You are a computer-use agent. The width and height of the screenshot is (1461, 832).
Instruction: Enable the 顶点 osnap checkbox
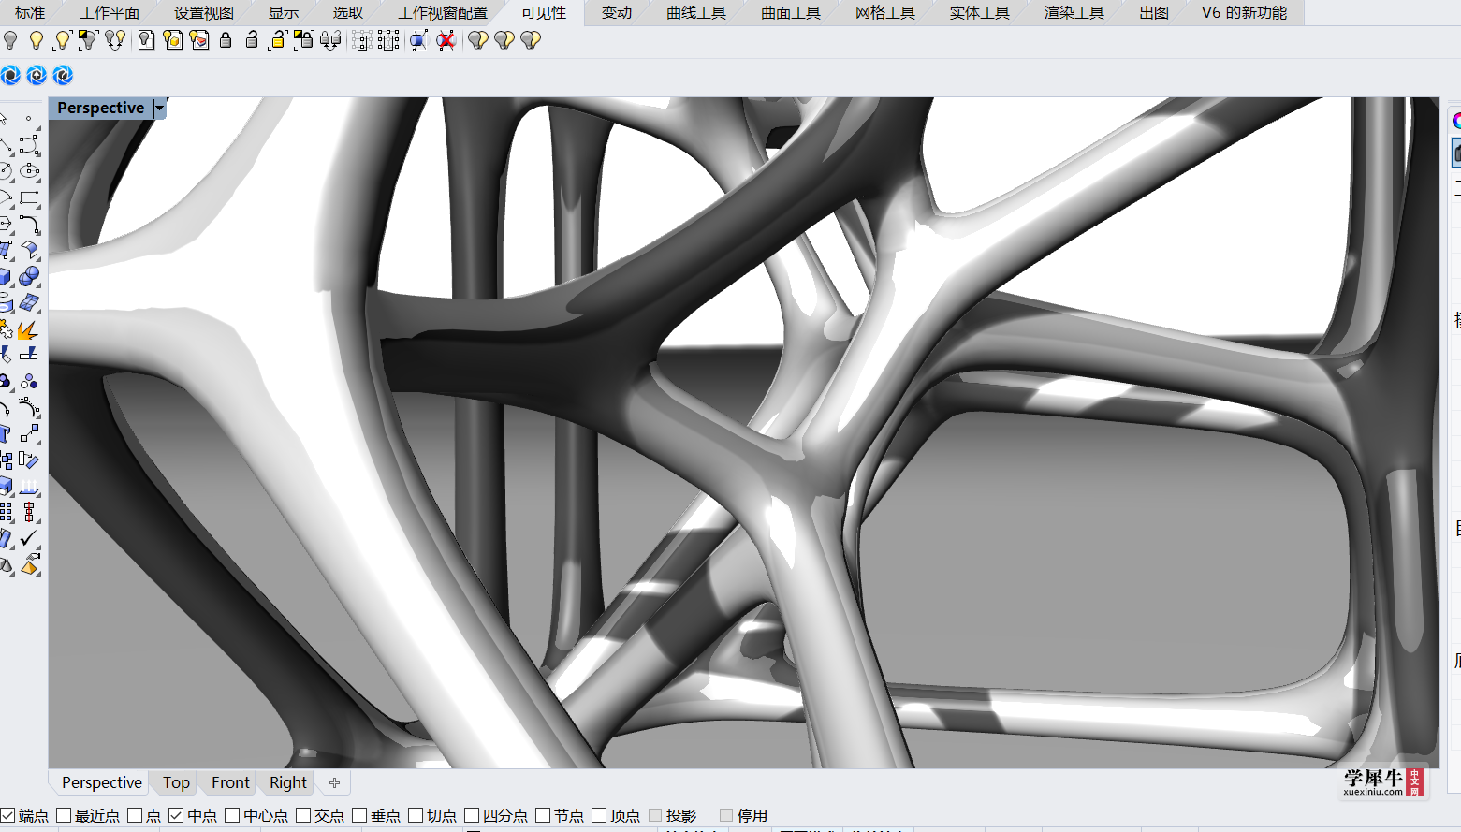coord(599,815)
